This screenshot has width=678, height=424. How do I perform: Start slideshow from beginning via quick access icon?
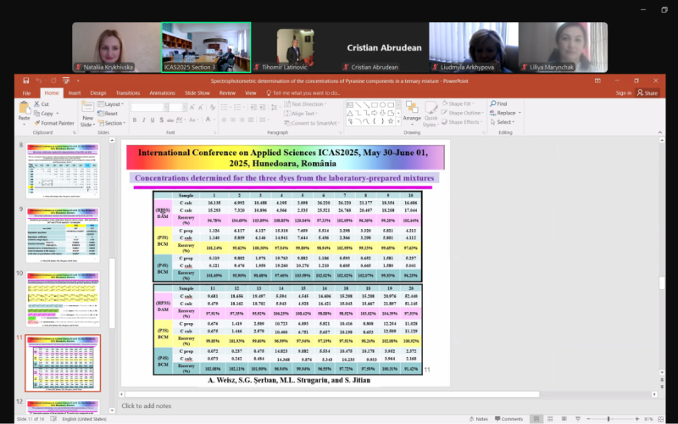pyautogui.click(x=66, y=81)
